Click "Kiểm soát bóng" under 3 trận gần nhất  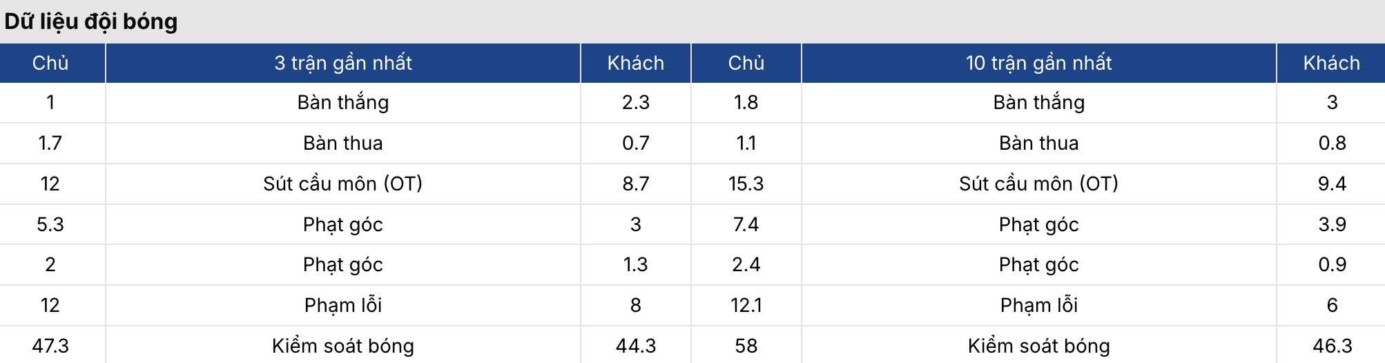(x=342, y=346)
